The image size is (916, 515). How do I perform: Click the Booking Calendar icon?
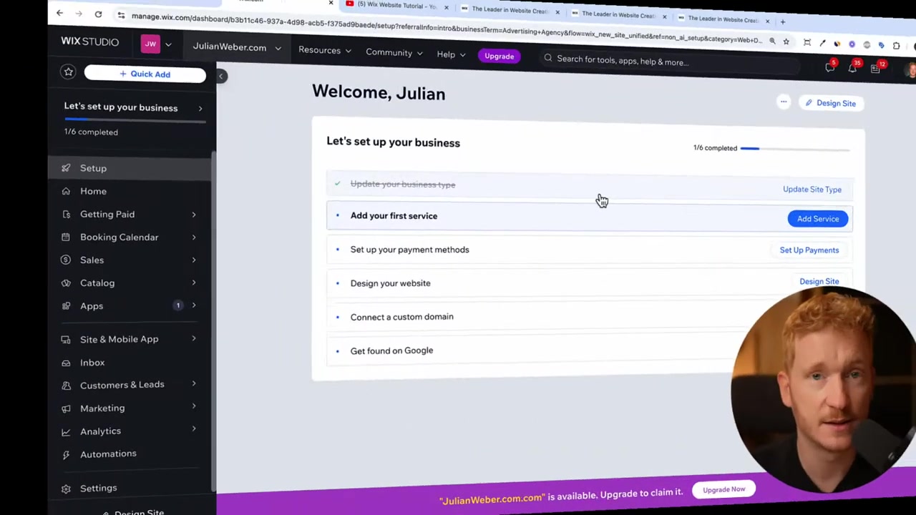click(x=66, y=237)
